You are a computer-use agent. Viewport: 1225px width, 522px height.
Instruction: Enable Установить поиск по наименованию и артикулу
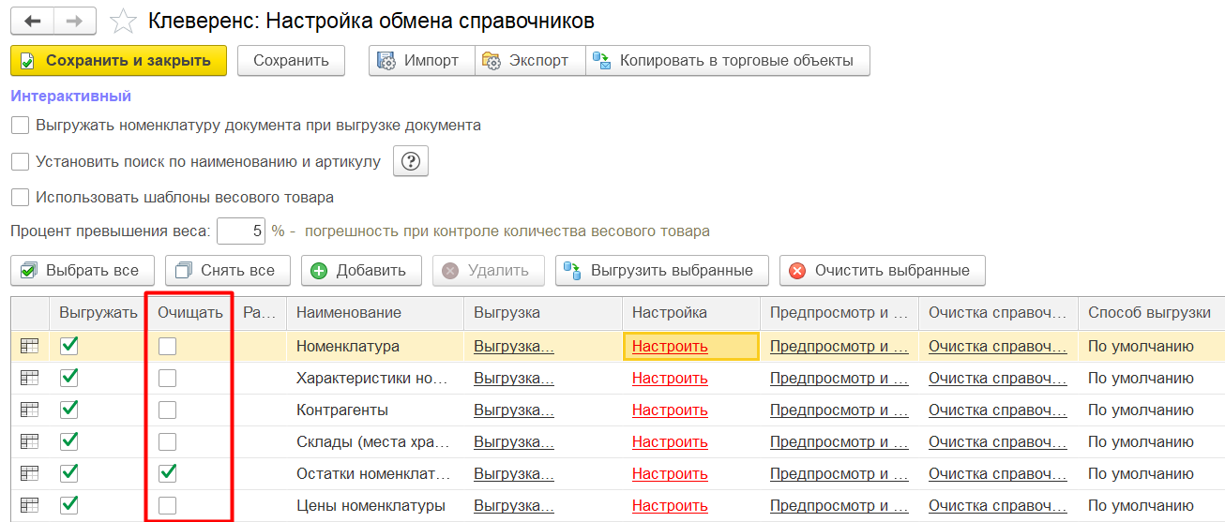click(20, 161)
